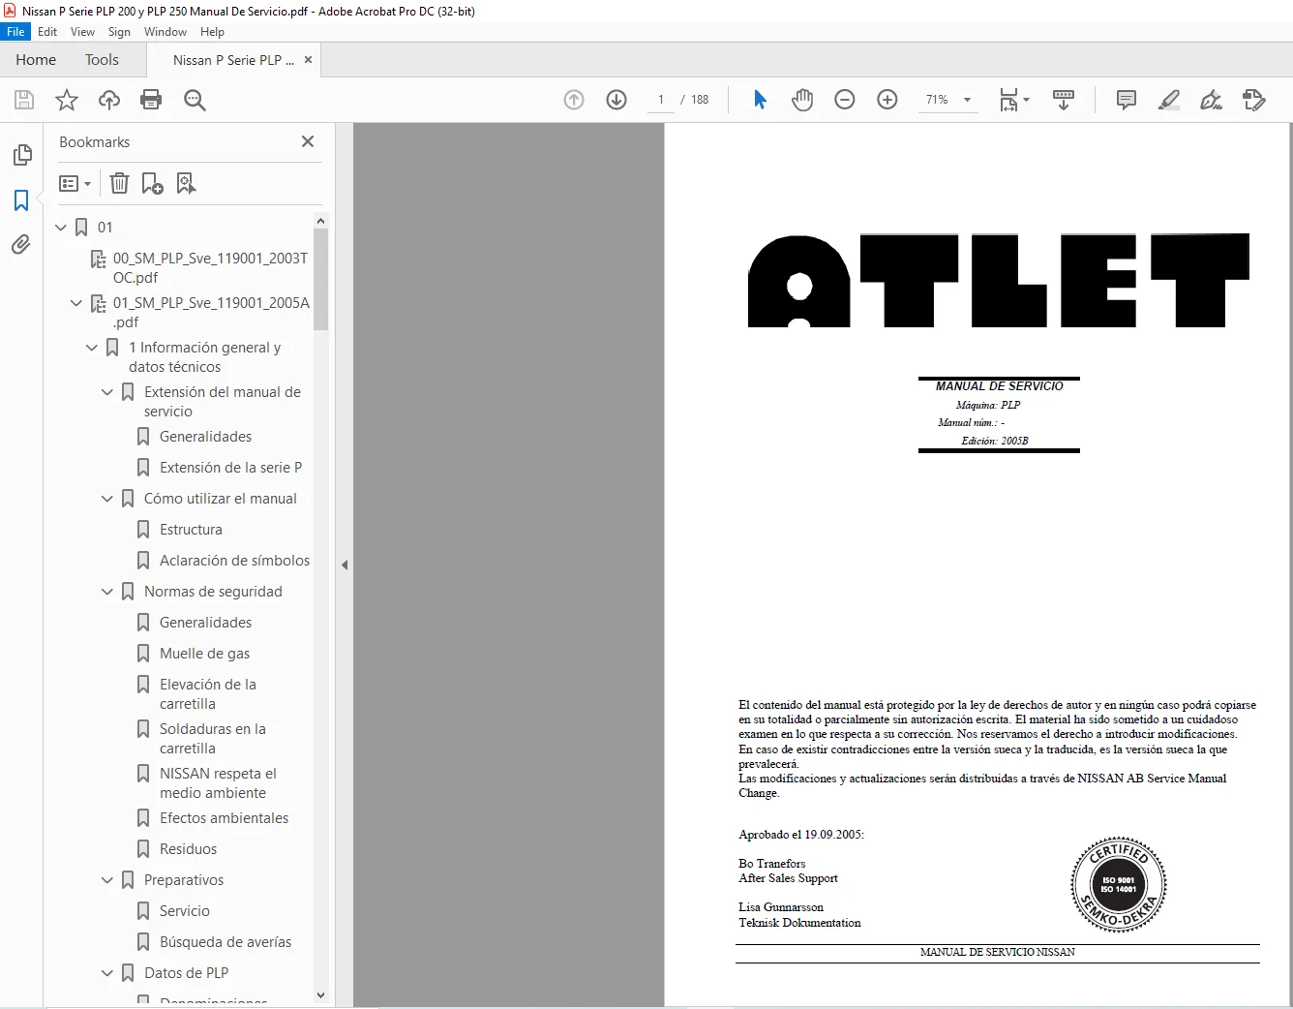The image size is (1293, 1009).
Task: Collapse the 01_SM_PLP_Sve_119001_2005A.pdf node
Action: [76, 303]
